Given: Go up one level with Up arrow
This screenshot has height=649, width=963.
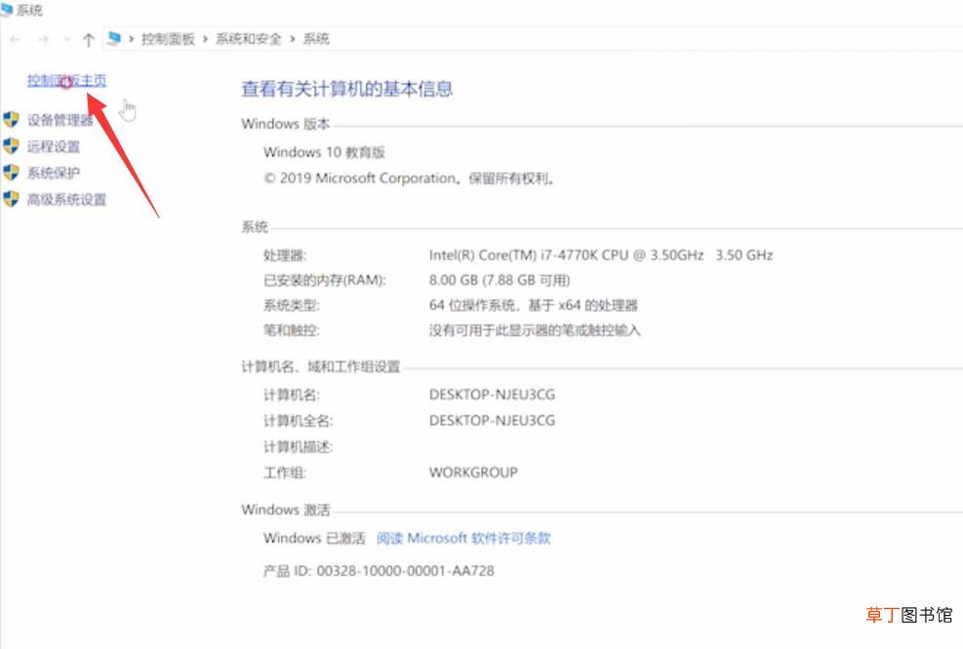Looking at the screenshot, I should click(88, 40).
